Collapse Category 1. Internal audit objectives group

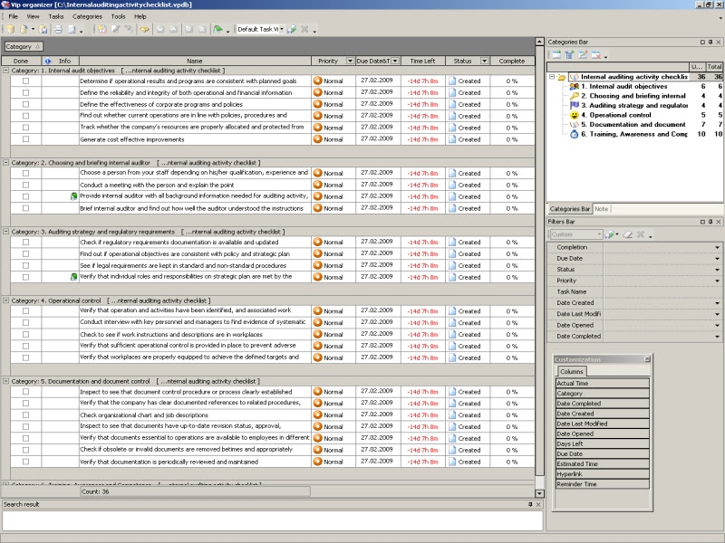coord(6,71)
